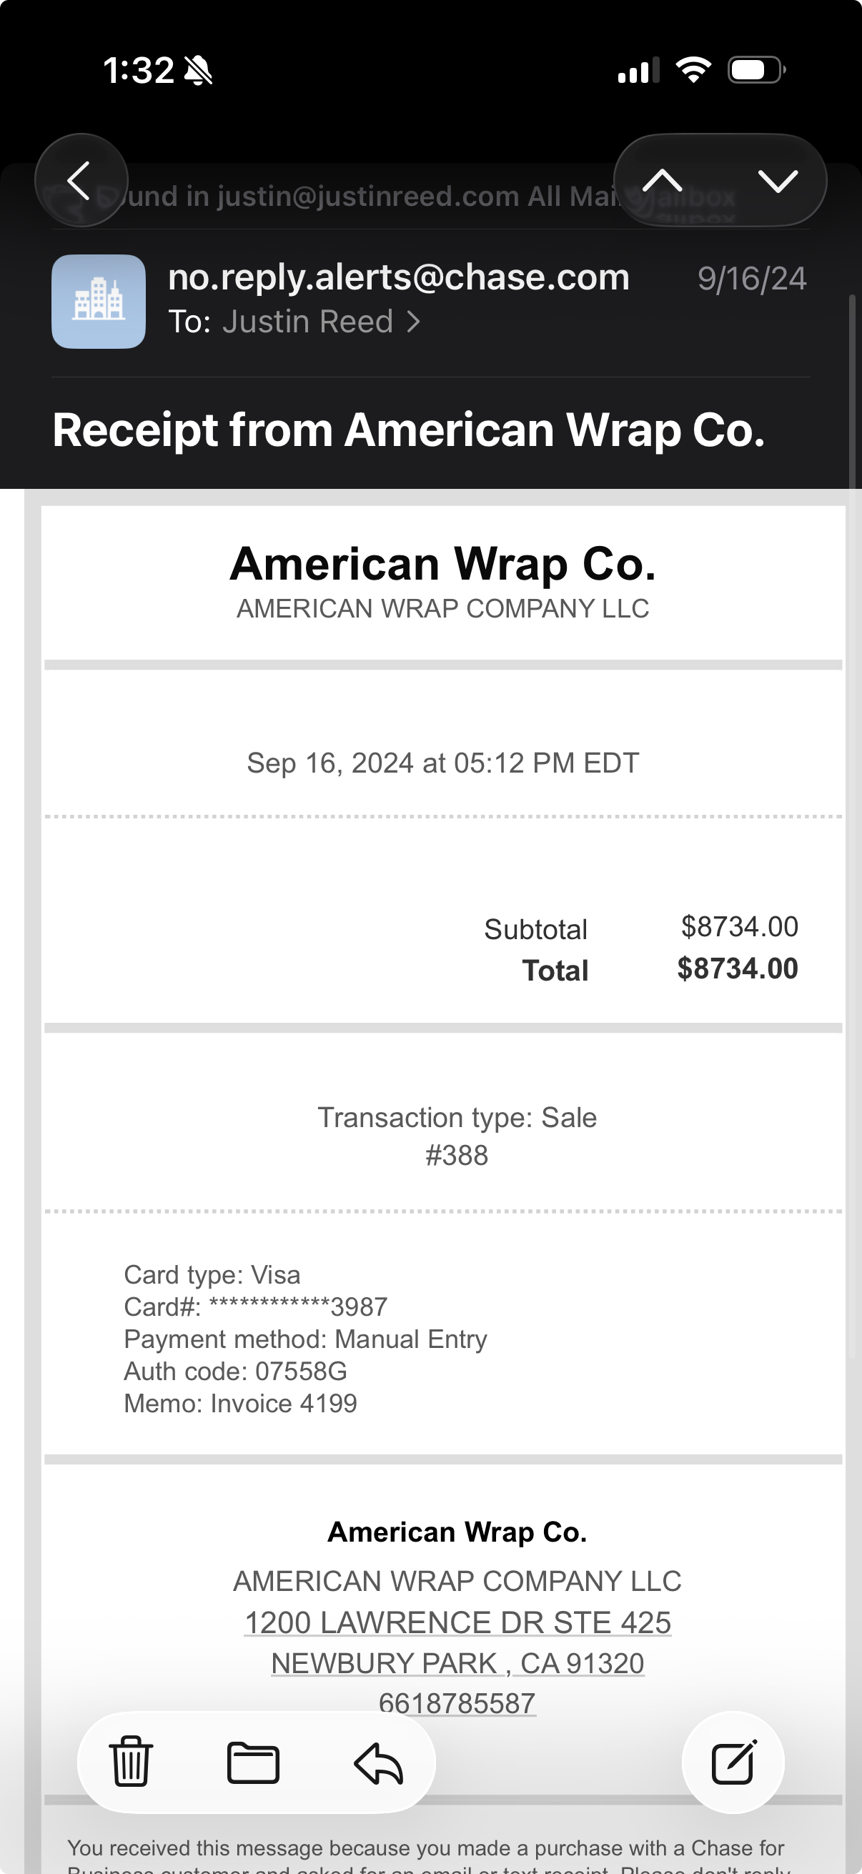Move message using folder icon

pyautogui.click(x=253, y=1762)
